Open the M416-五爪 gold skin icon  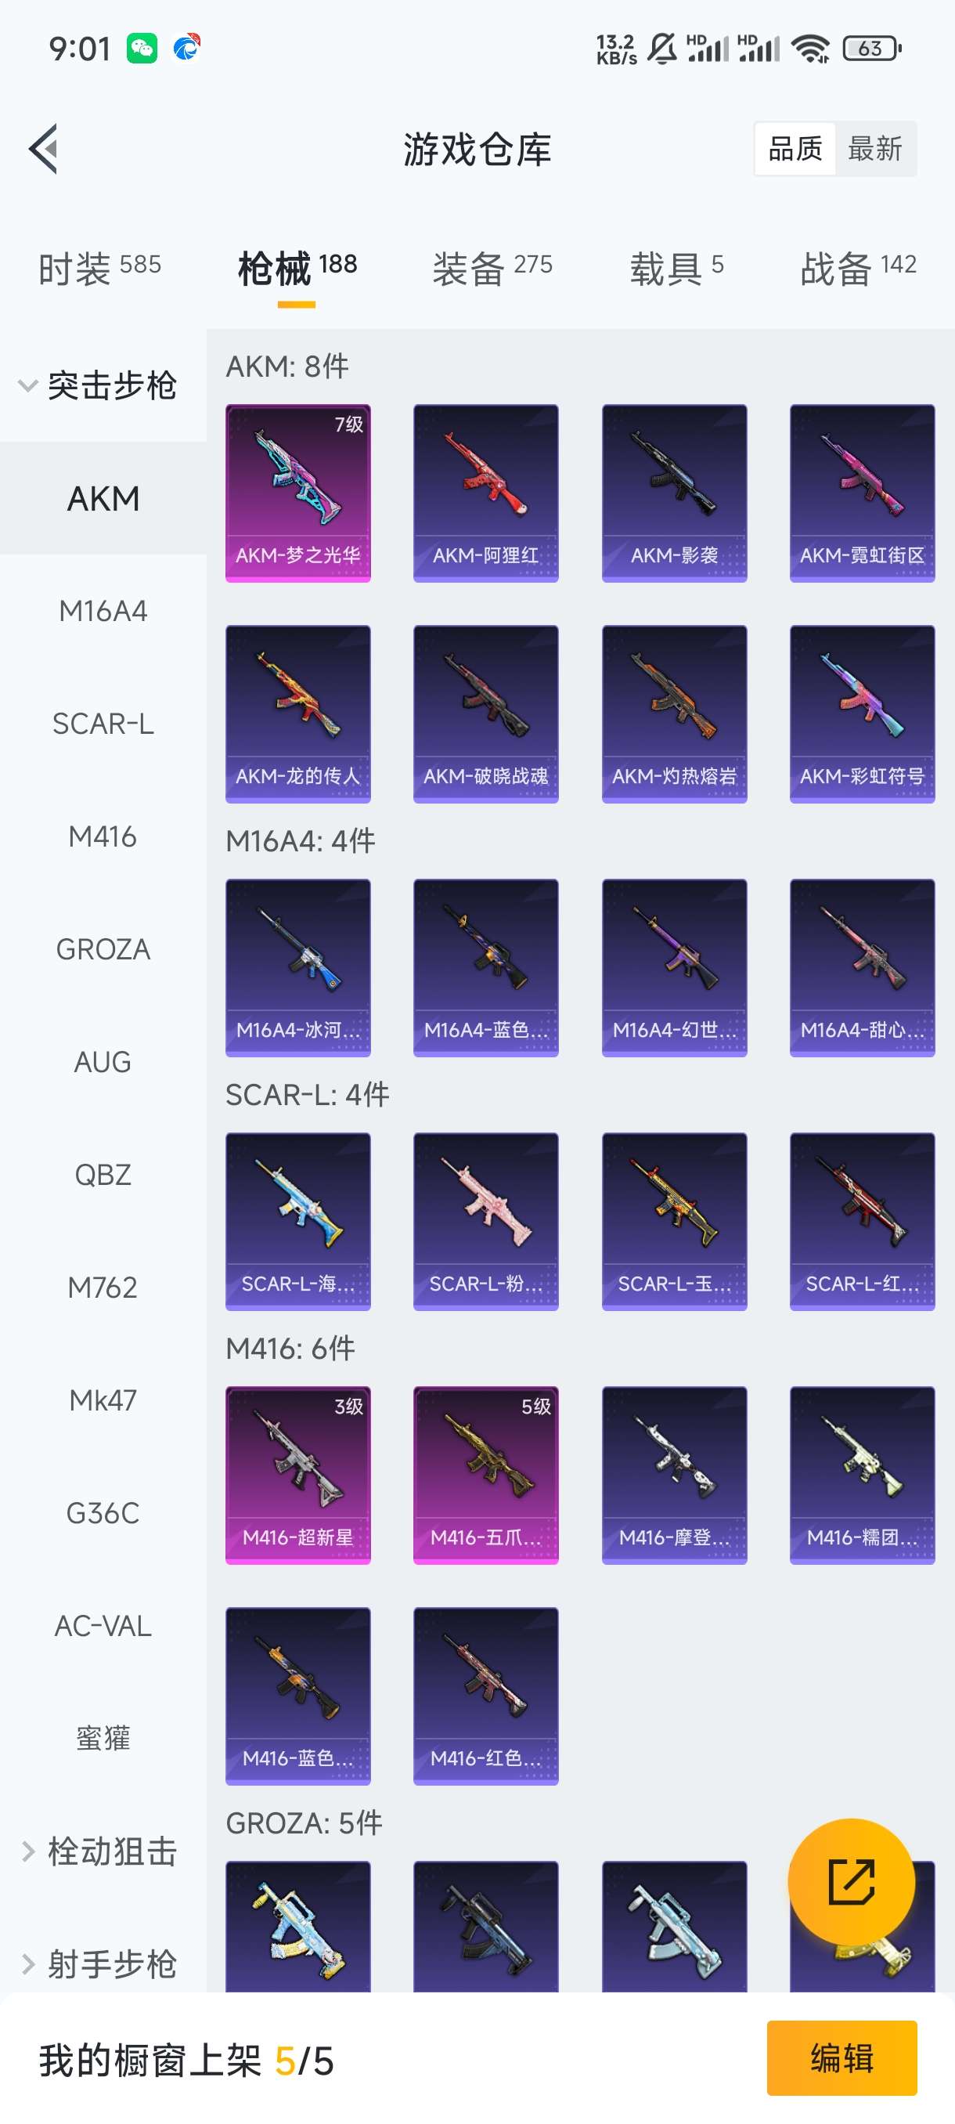pos(486,1475)
